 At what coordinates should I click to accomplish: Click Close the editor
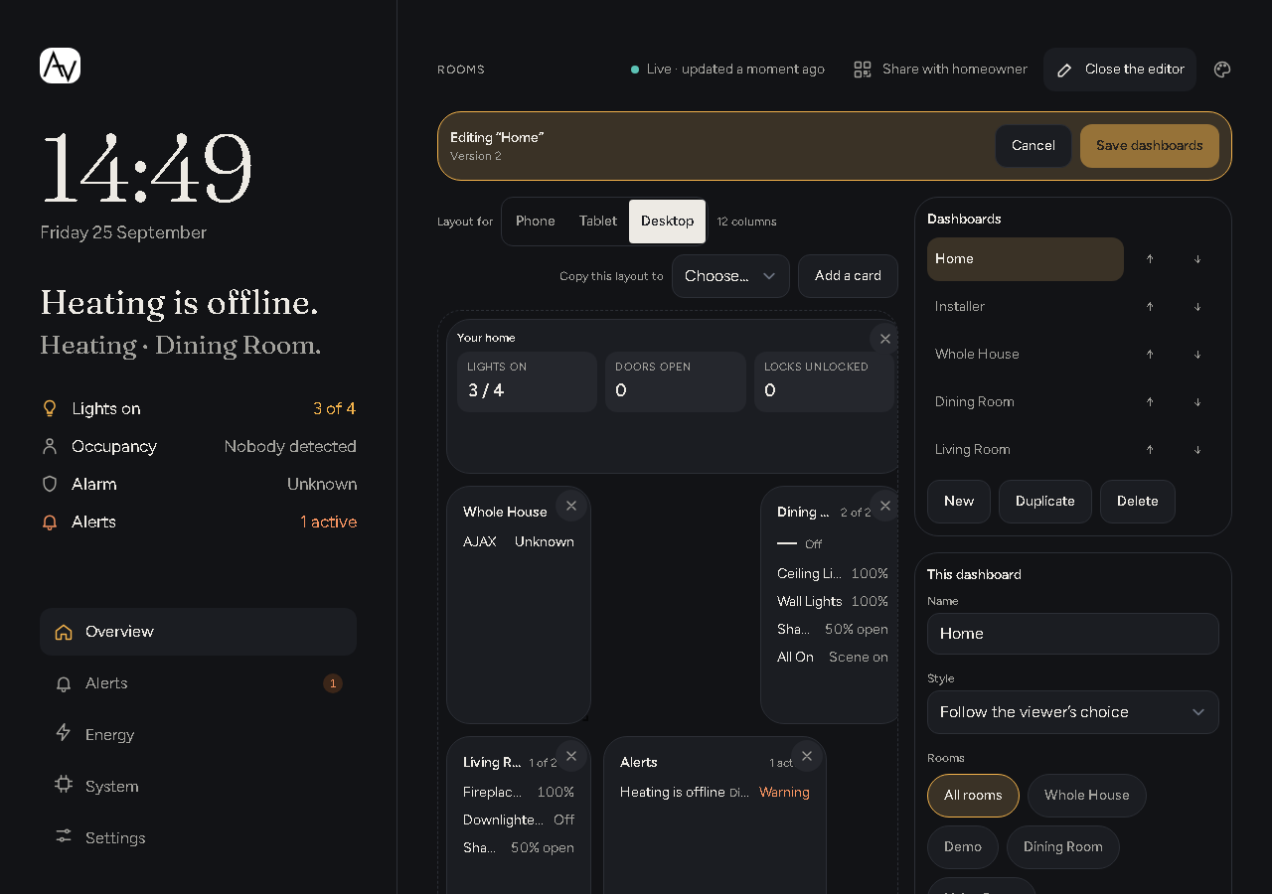click(x=1120, y=70)
